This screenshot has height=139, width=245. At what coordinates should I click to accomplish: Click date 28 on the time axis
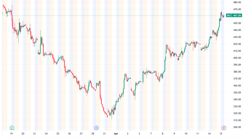93,134
